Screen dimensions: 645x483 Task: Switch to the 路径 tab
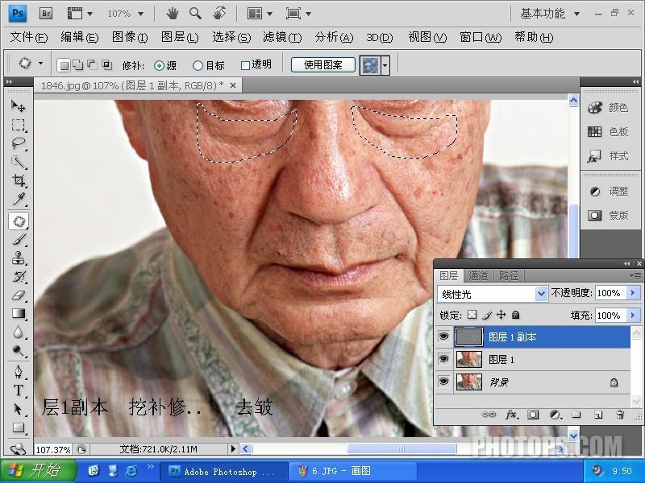click(509, 275)
